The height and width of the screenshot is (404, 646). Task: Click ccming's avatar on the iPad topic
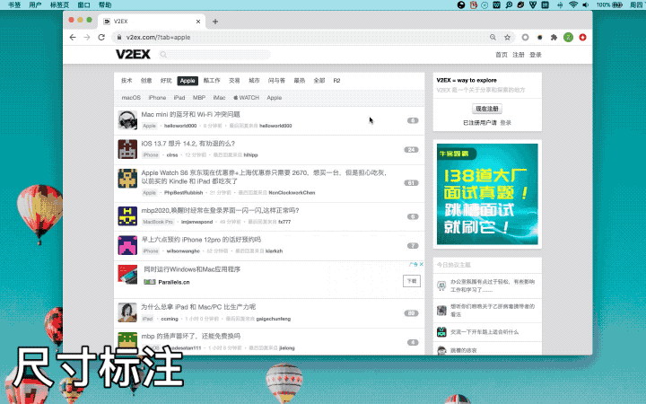coord(127,312)
